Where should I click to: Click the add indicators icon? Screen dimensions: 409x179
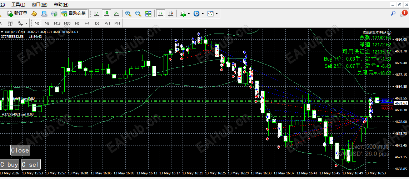pos(183,14)
